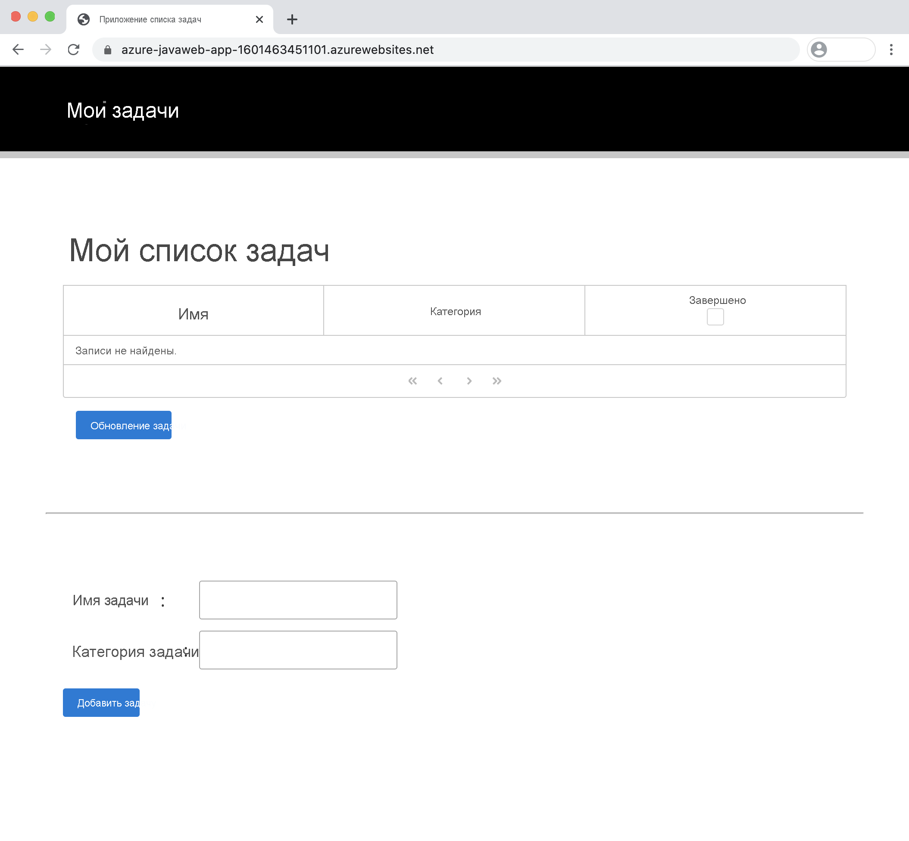Click the browser forward arrow

(x=46, y=49)
